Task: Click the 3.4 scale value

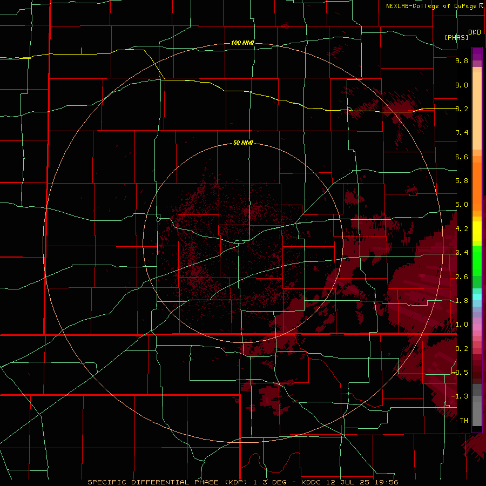Action: click(x=462, y=253)
